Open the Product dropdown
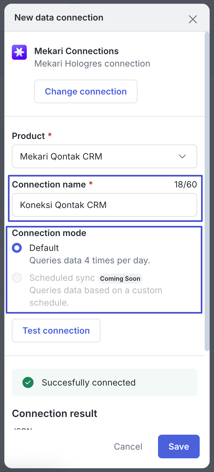The width and height of the screenshot is (214, 472). 104,156
